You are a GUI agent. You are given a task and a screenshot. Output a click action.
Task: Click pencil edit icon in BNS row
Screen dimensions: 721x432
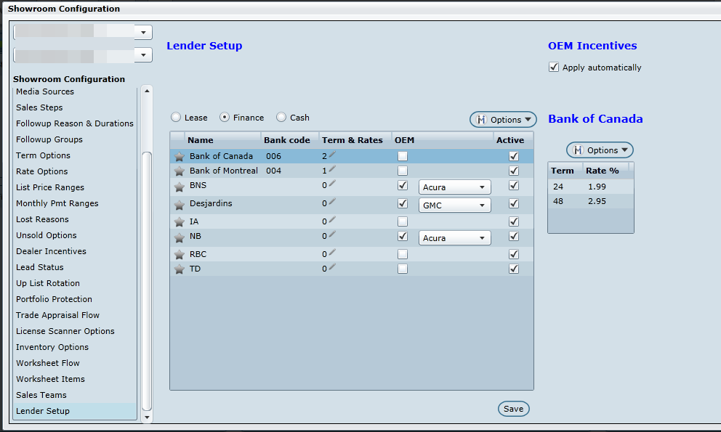click(x=332, y=184)
